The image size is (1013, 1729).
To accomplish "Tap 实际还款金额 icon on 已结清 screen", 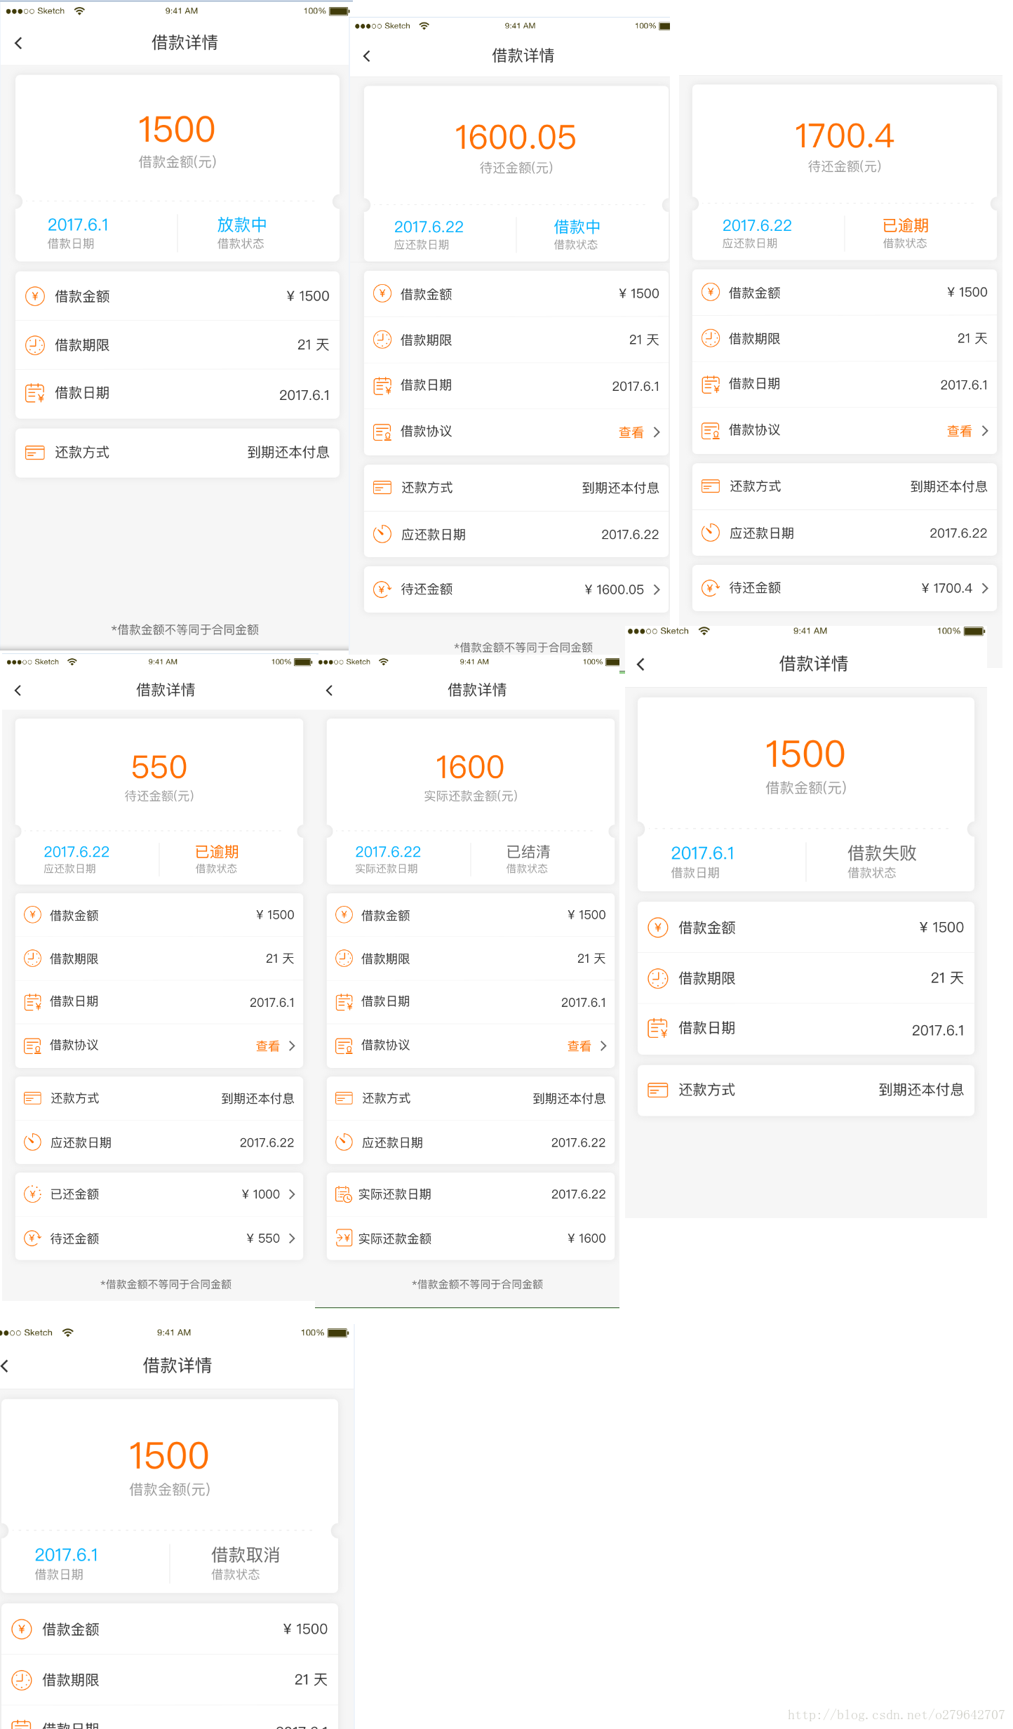I will click(x=344, y=1238).
